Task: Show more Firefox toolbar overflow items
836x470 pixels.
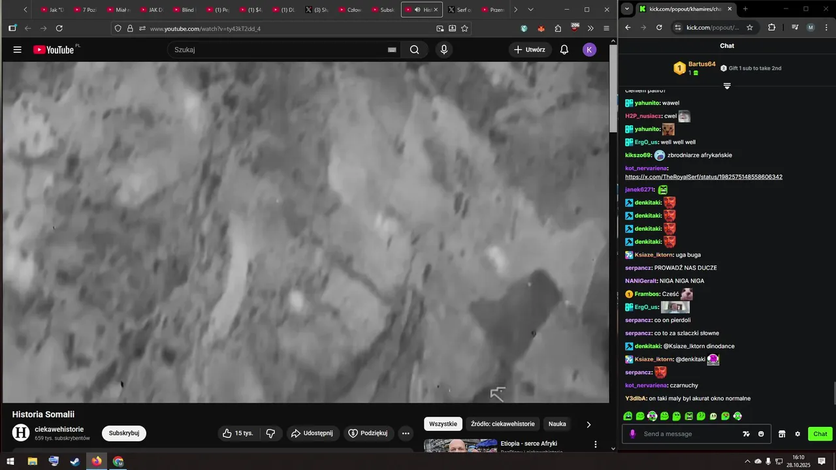Action: pyautogui.click(x=590, y=28)
